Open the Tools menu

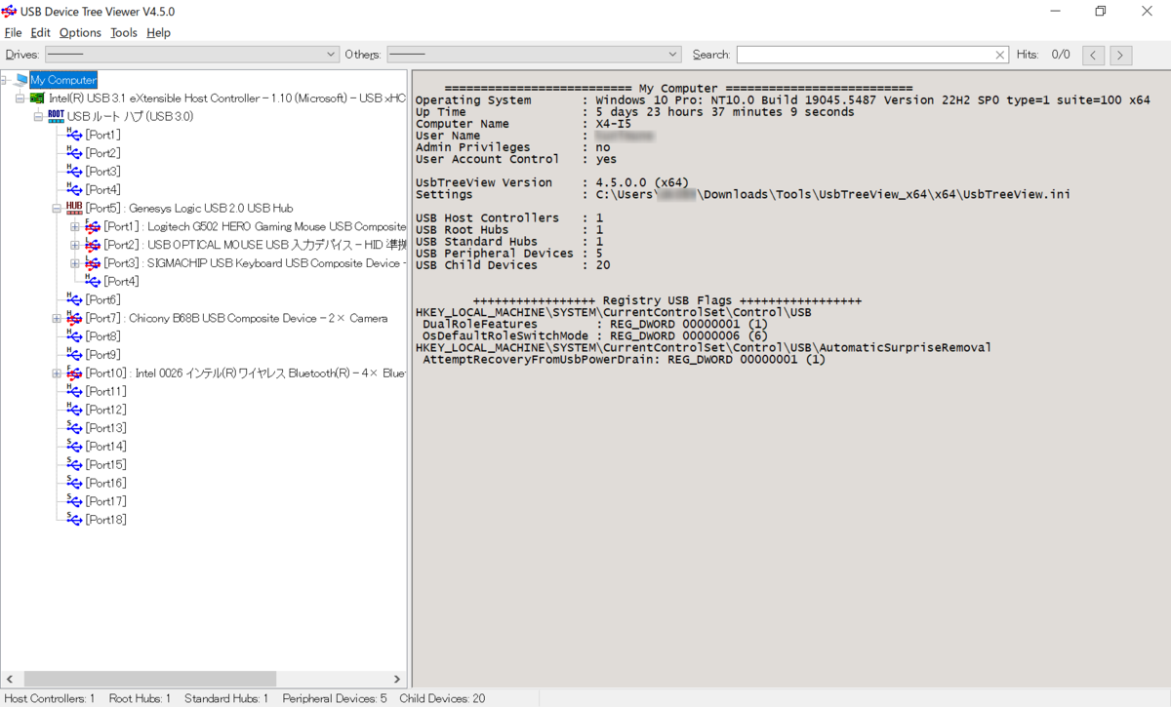pos(124,32)
